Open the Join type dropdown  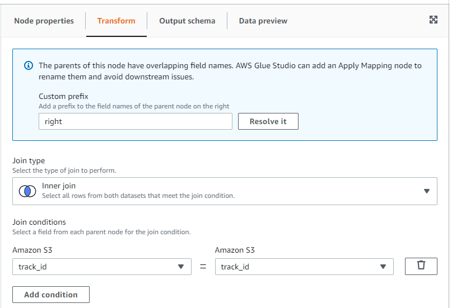click(x=225, y=191)
